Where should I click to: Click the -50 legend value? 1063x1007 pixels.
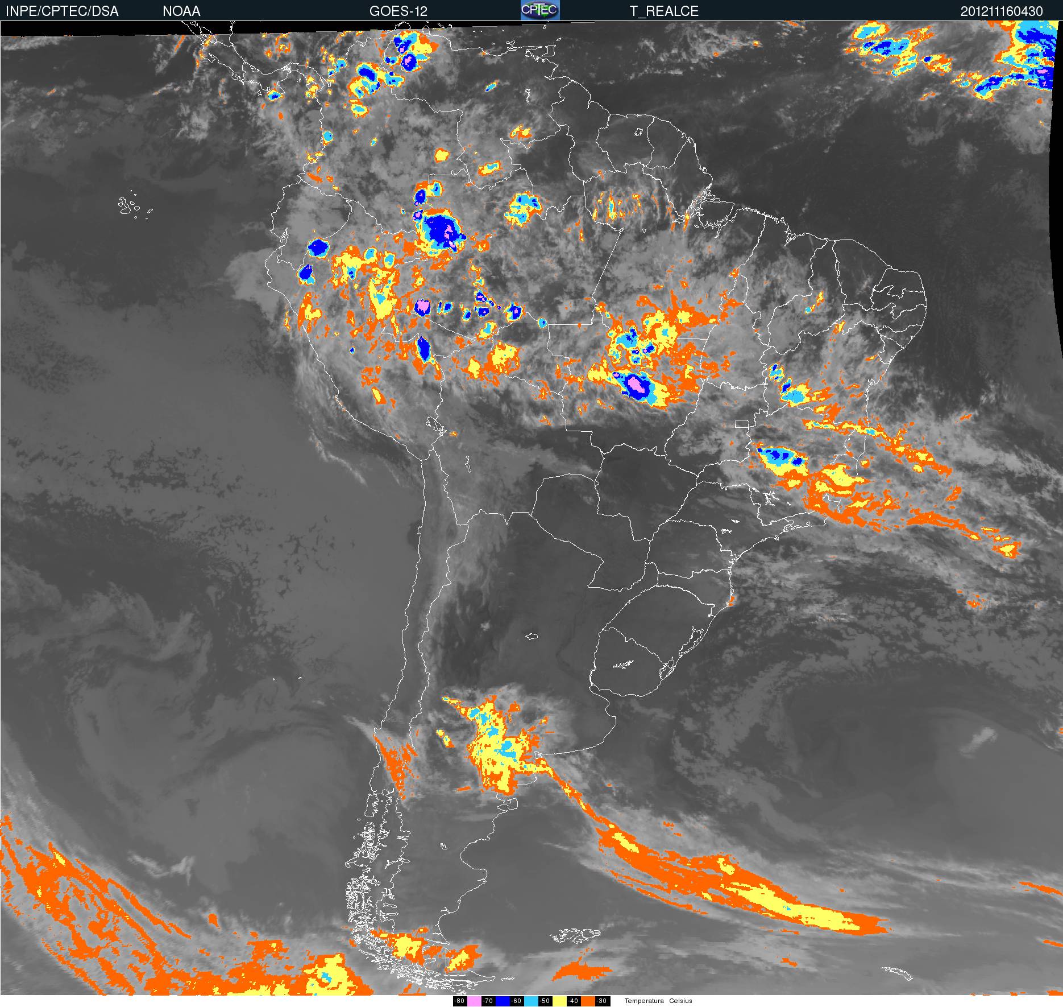pyautogui.click(x=545, y=1001)
